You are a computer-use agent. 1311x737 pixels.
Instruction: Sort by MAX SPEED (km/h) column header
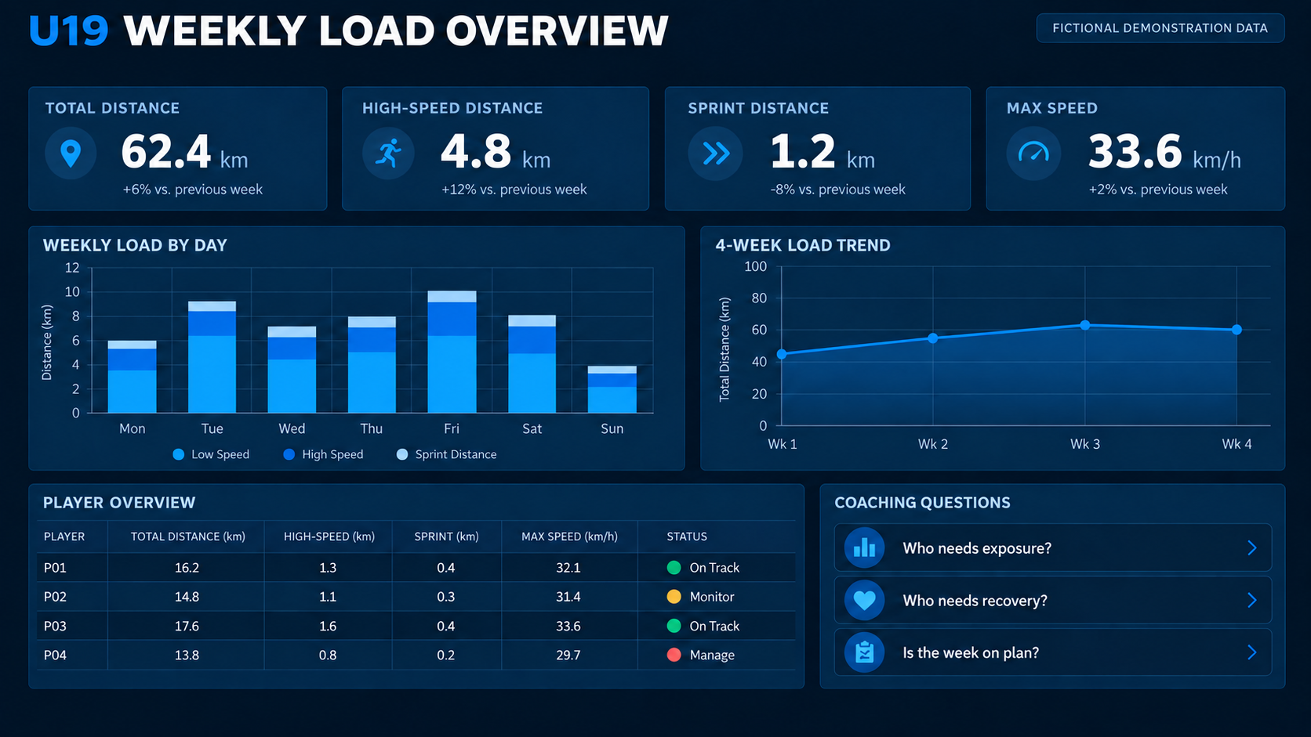point(569,536)
